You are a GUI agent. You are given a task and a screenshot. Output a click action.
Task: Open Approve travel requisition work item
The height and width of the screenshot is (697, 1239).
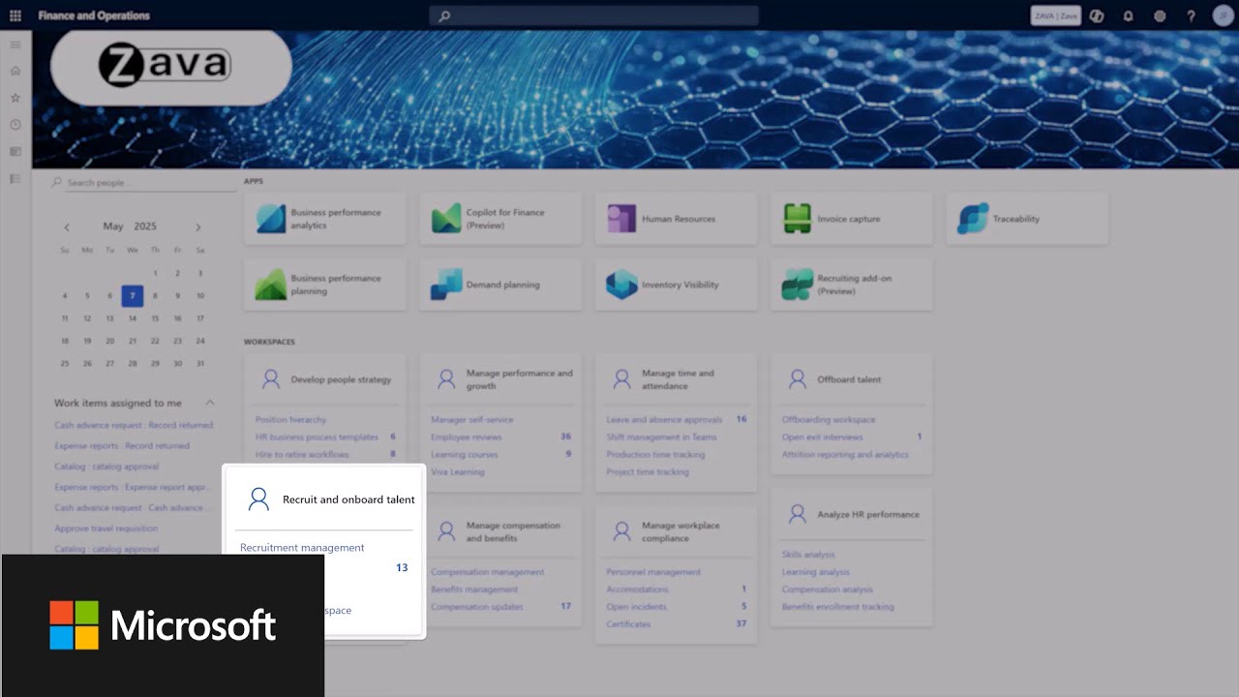(x=106, y=529)
